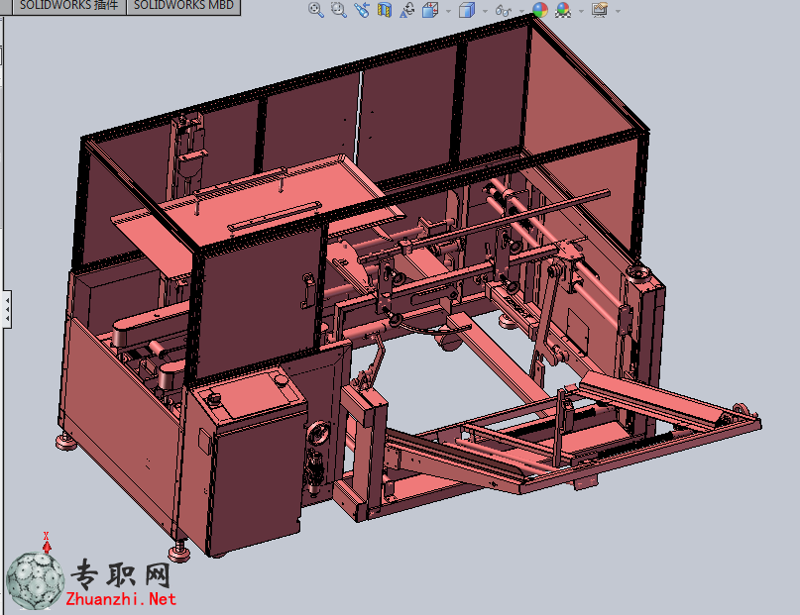800x615 pixels.
Task: Toggle the Section View tool
Action: pyautogui.click(x=385, y=10)
